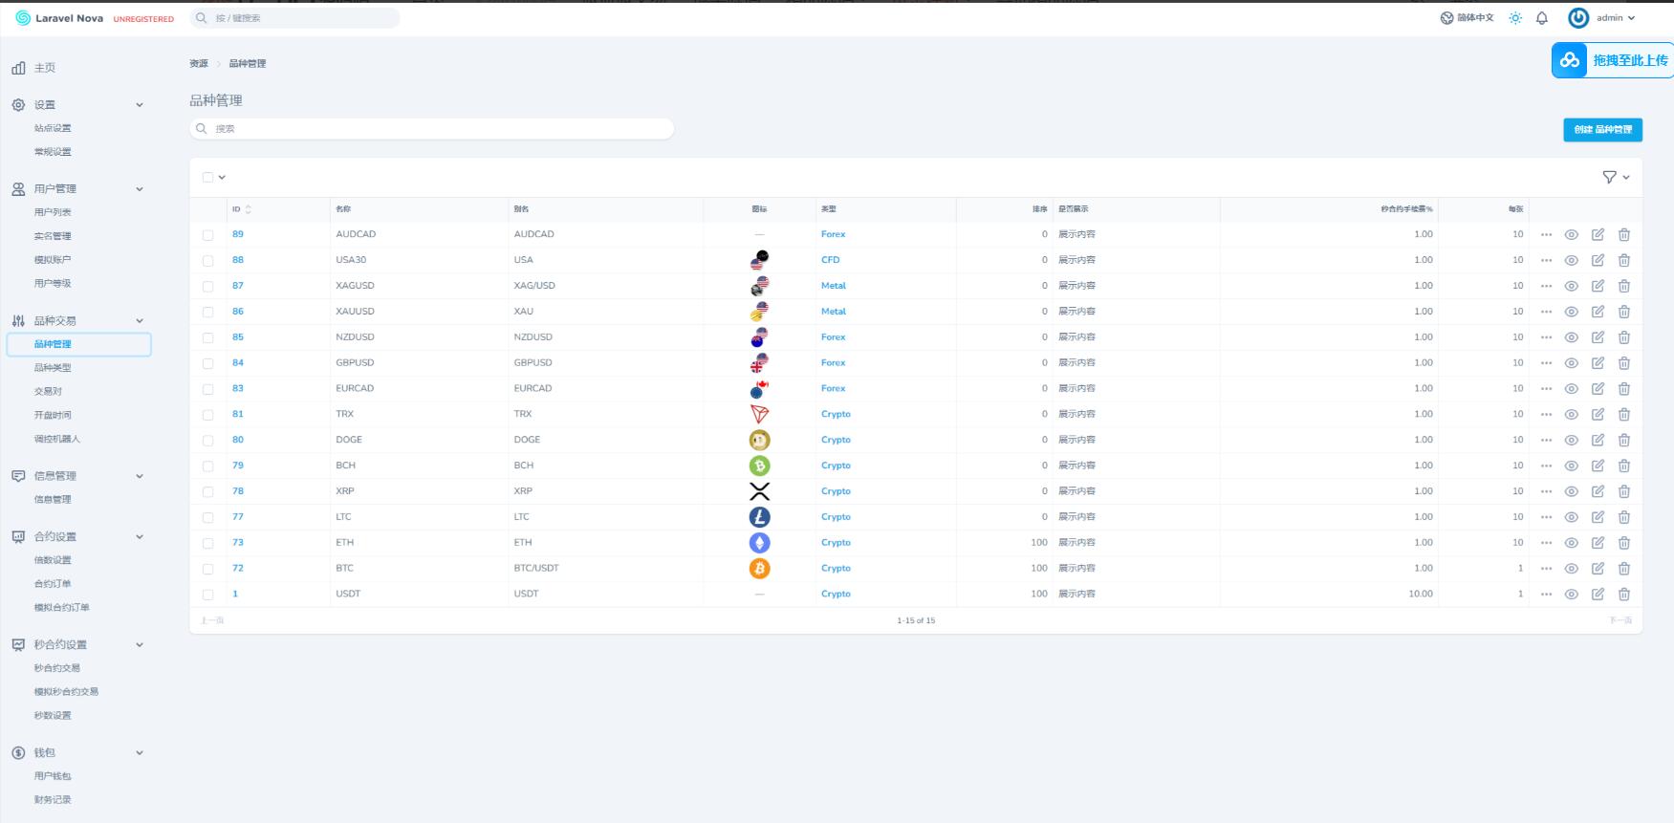1674x823 pixels.
Task: Tick the checkbox for the USDT row
Action: [207, 595]
